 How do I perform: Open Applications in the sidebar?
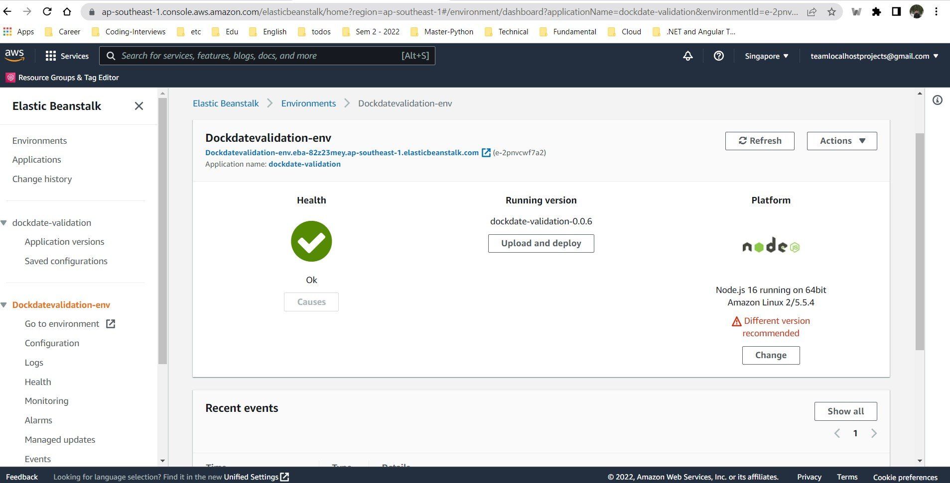(37, 160)
